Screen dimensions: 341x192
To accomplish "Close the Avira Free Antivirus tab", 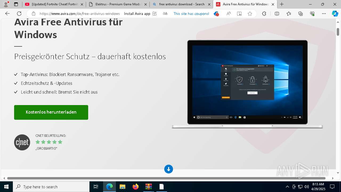I will 273,4.
